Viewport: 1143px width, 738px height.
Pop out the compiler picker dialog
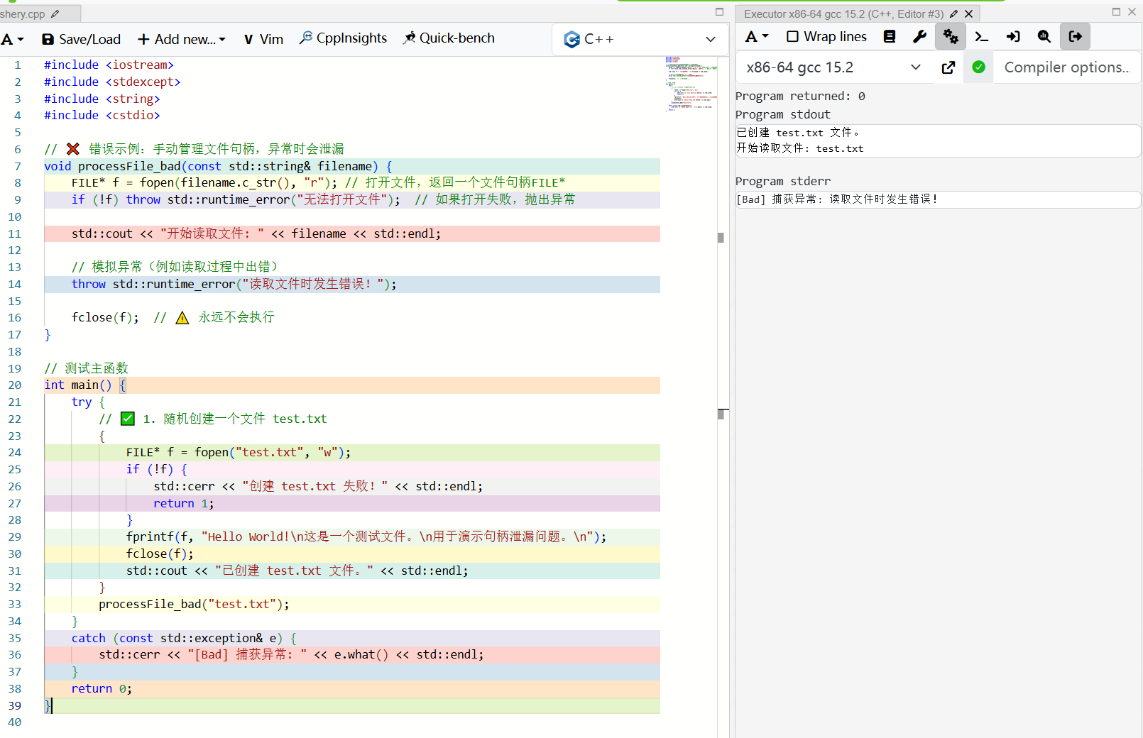pos(948,67)
